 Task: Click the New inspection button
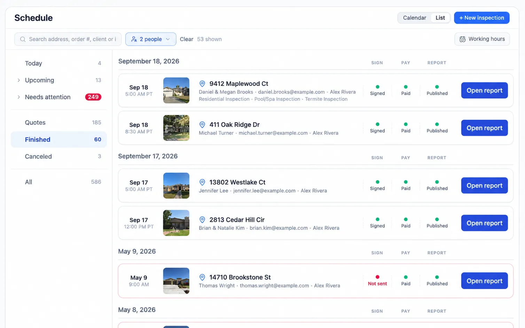481,18
